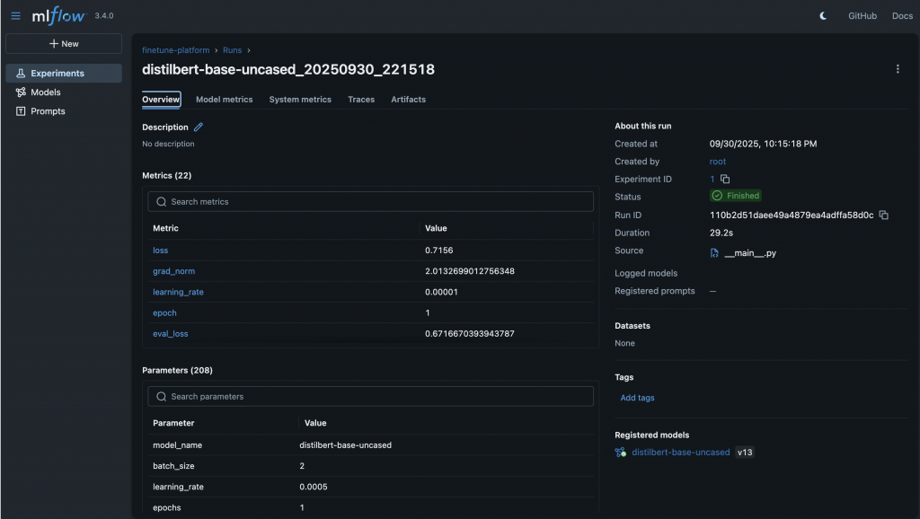
Task: Open Models in the sidebar
Action: (x=64, y=92)
